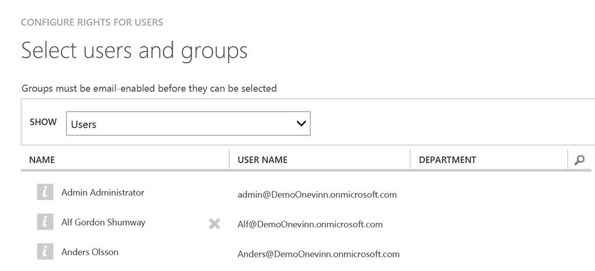Sort by the USER NAME column header
Image resolution: width=595 pixels, height=271 pixels.
262,160
